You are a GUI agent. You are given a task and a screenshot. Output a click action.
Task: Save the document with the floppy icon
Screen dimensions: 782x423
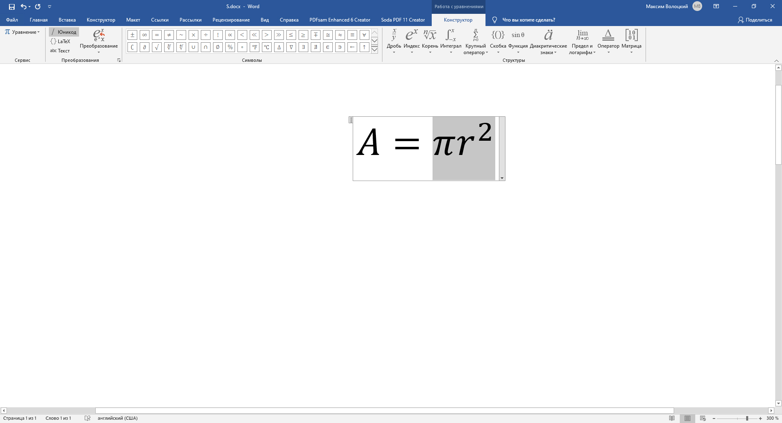click(x=12, y=7)
